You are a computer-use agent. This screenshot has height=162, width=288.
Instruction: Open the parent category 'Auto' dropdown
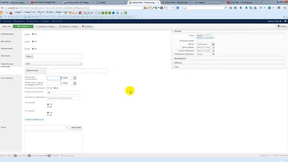point(54,64)
